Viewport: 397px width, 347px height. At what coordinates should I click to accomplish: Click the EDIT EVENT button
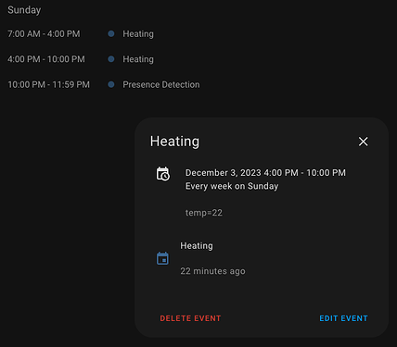tap(343, 318)
